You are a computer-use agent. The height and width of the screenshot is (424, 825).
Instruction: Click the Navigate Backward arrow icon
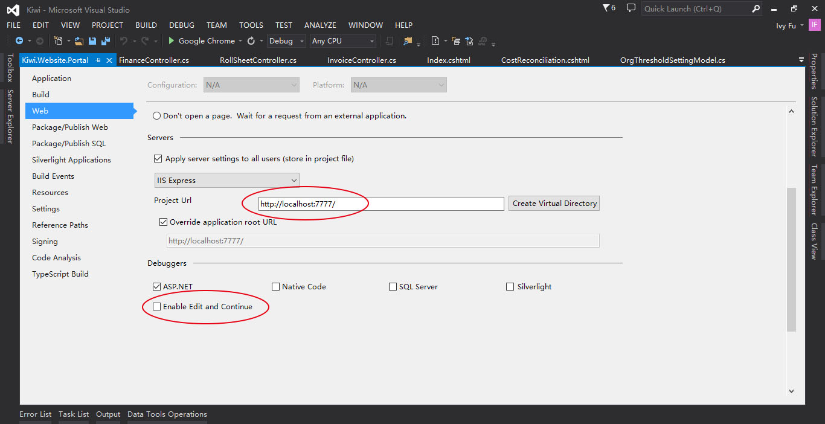[19, 41]
